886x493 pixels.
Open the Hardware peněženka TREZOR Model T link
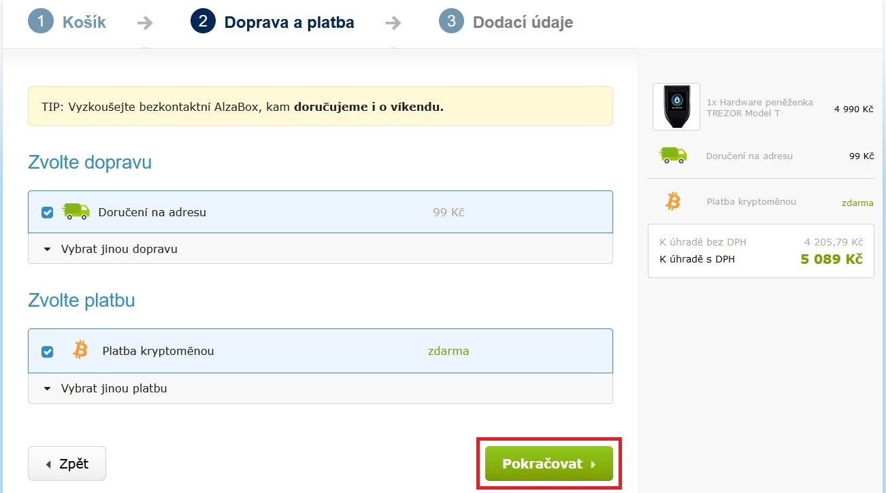click(759, 107)
